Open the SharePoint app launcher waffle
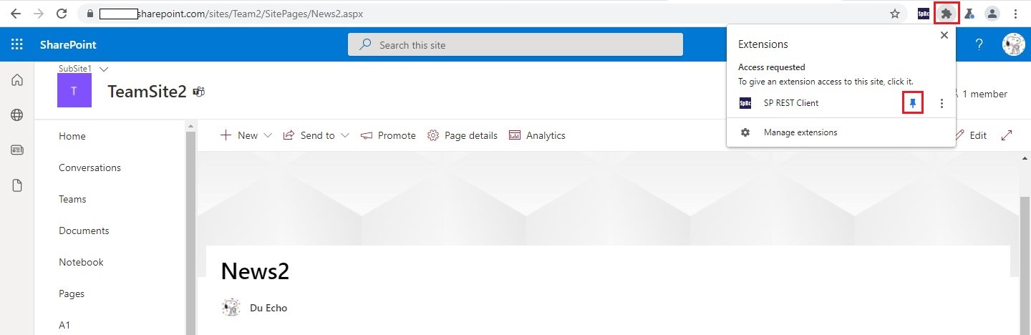1031x335 pixels. click(x=16, y=44)
